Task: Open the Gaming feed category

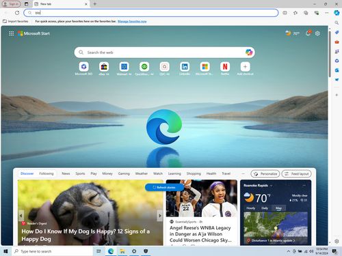Action: tap(124, 173)
